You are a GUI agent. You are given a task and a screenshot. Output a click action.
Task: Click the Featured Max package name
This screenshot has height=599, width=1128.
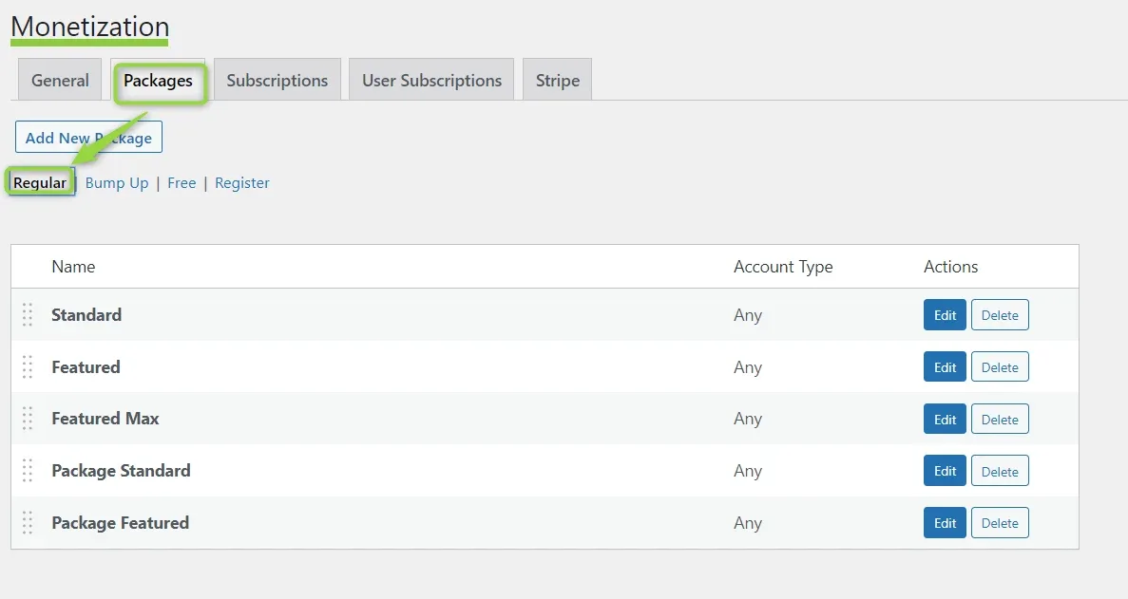[x=105, y=419]
